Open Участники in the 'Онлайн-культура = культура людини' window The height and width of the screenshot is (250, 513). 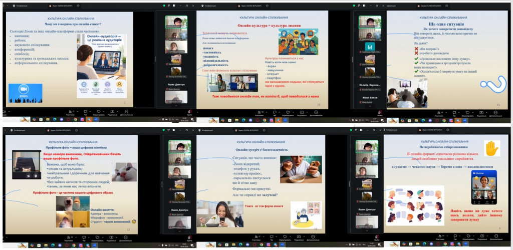pyautogui.click(x=259, y=114)
